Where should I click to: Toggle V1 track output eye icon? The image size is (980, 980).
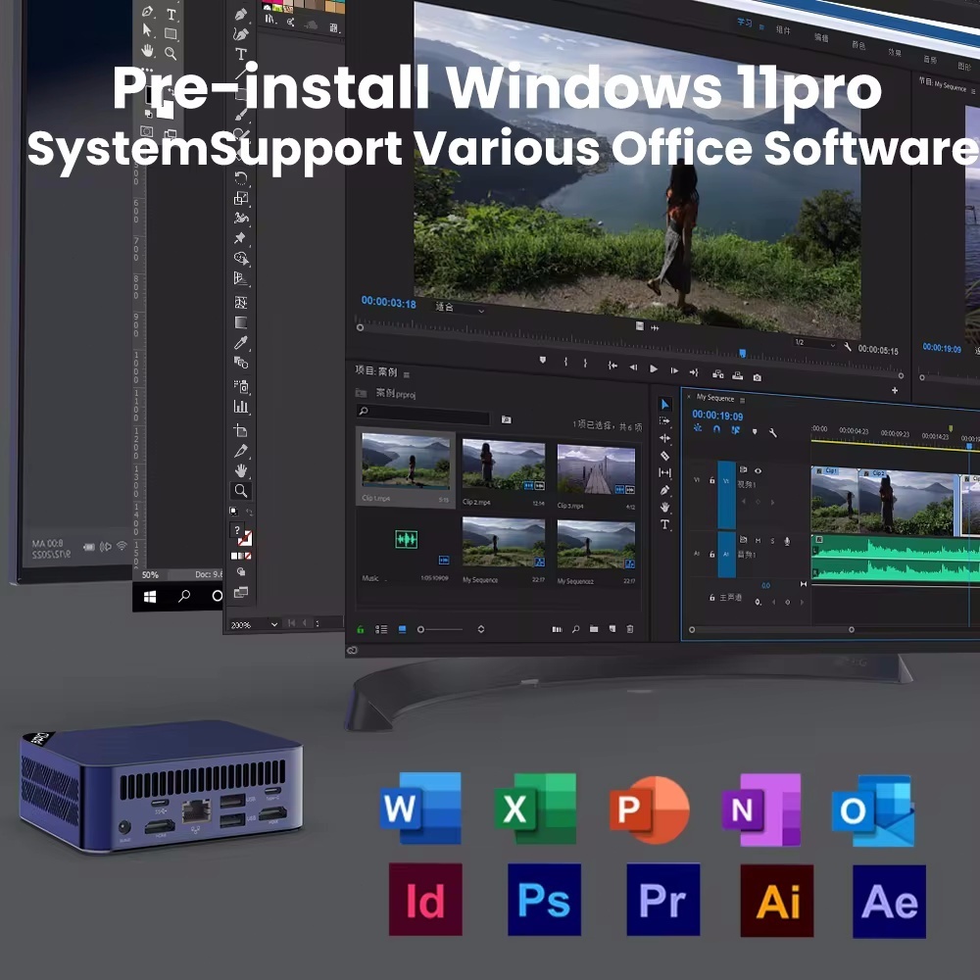[758, 471]
